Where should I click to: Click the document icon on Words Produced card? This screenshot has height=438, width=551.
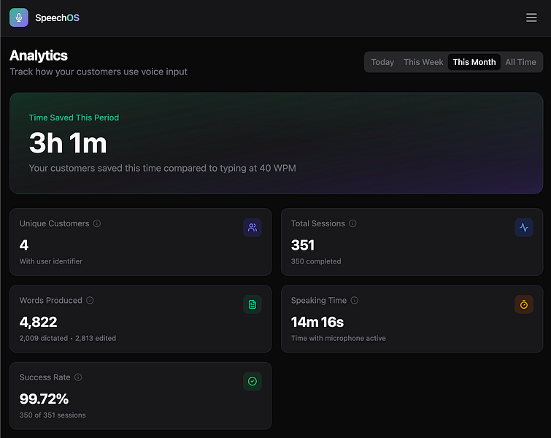point(253,304)
